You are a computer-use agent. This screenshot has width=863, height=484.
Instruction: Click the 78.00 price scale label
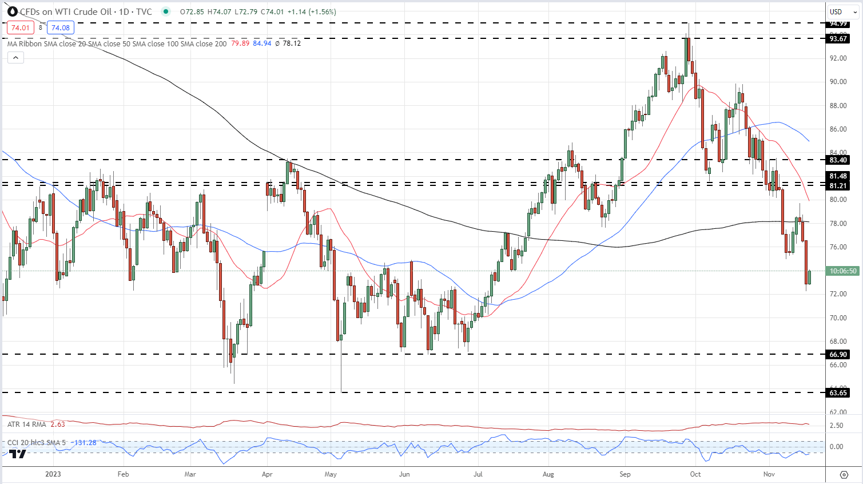coord(838,224)
